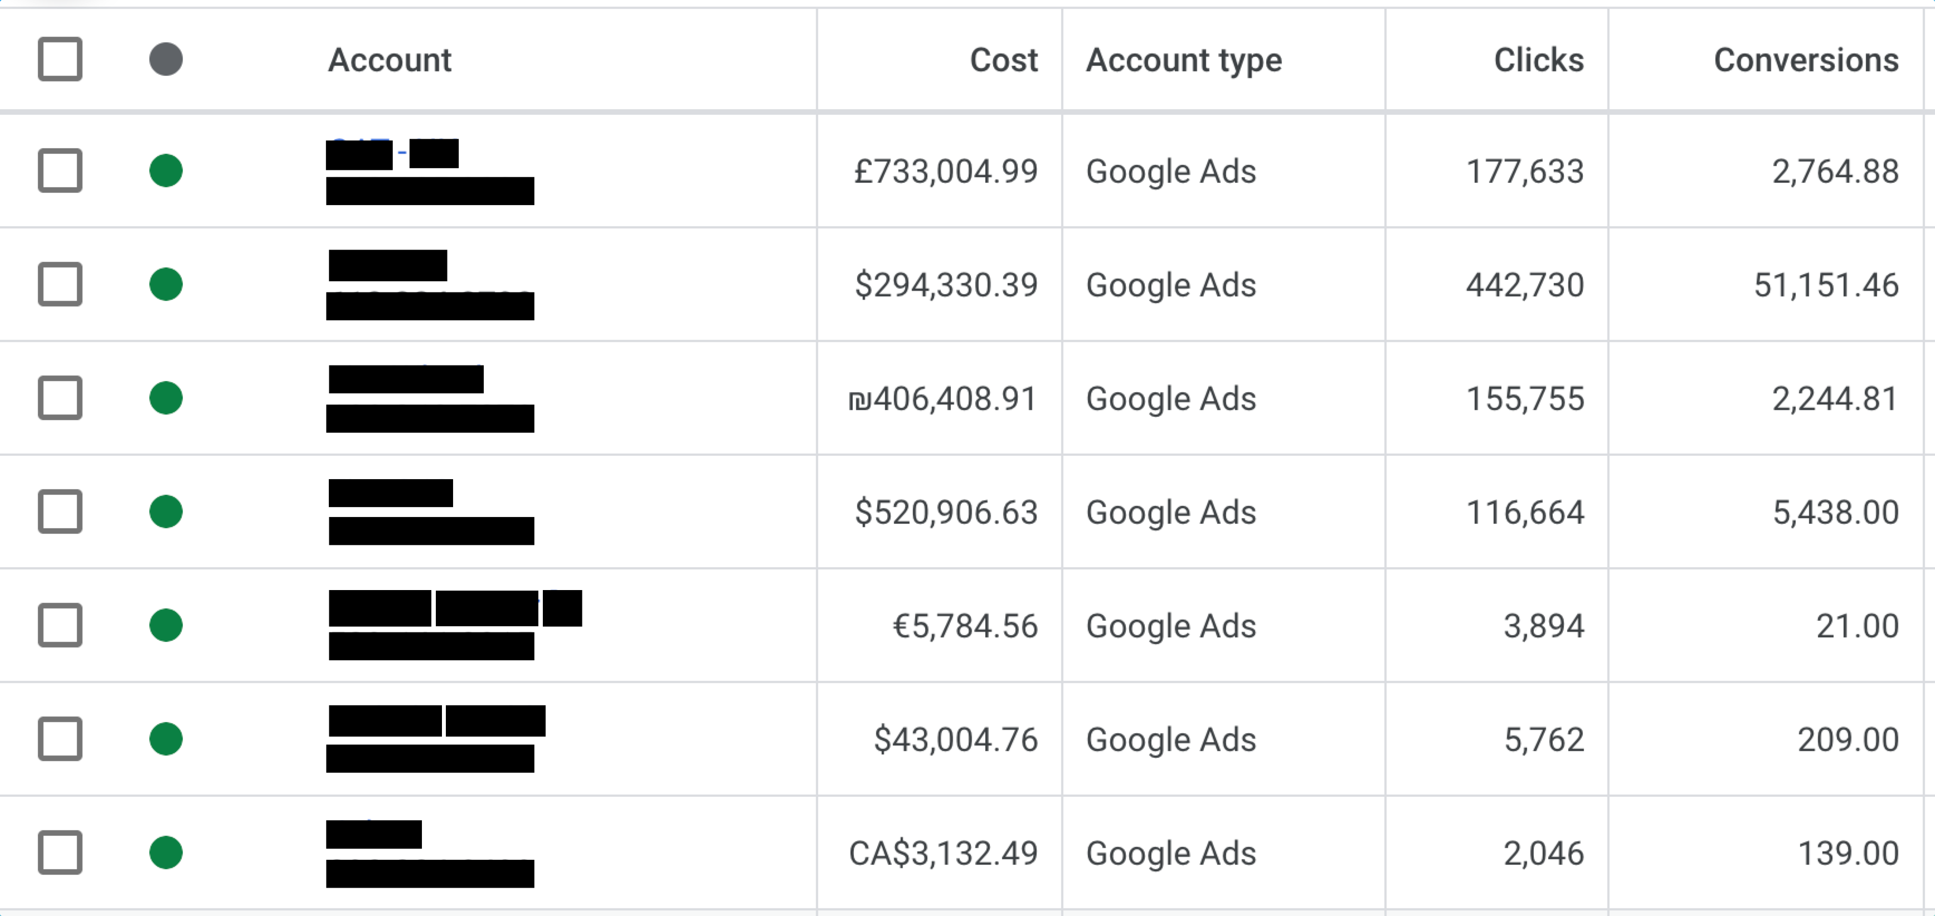
Task: Check the row with cost £733,004.99
Action: 60,170
